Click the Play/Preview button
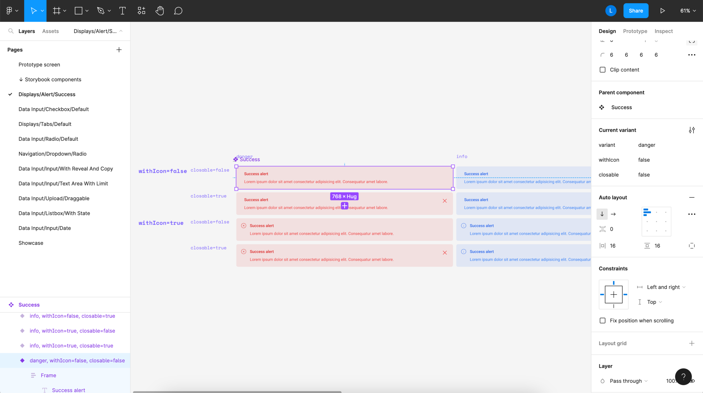The height and width of the screenshot is (393, 703). pyautogui.click(x=662, y=11)
